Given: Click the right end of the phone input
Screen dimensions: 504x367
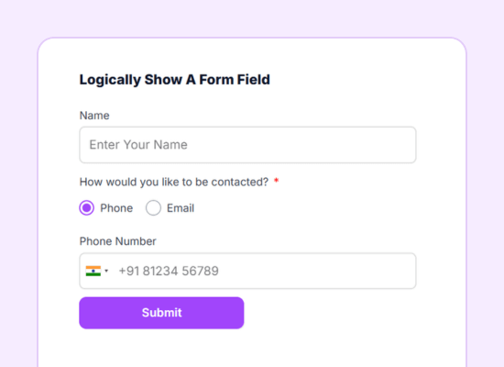Looking at the screenshot, I should pyautogui.click(x=403, y=271).
